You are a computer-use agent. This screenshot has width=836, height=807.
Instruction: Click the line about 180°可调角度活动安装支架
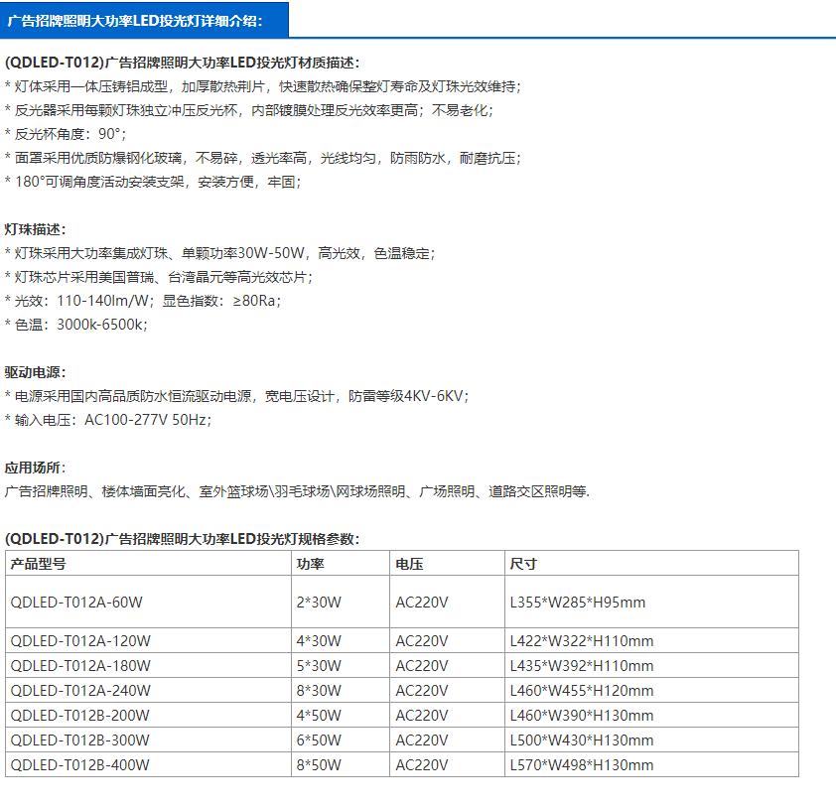153,182
